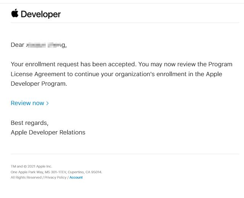Click the 'License Agreement to continue' text line
The width and height of the screenshot is (244, 198).
pyautogui.click(x=116, y=74)
